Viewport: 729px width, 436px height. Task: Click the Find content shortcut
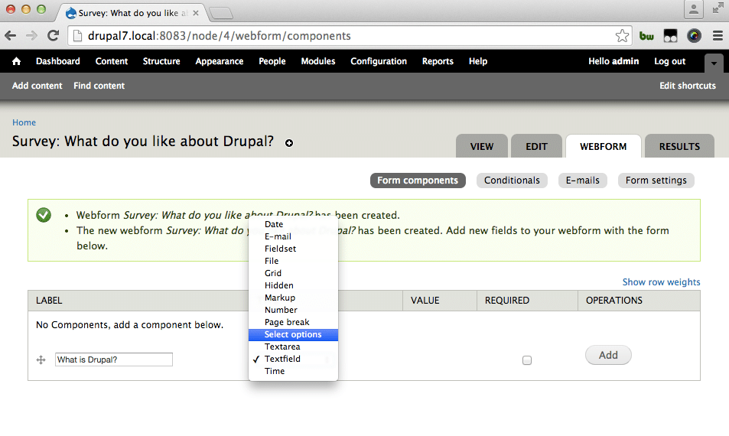coord(99,86)
